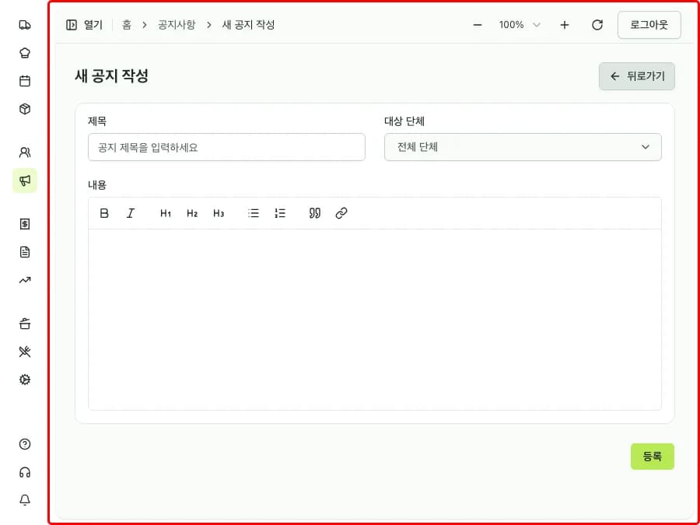
Task: Apply a bulleted list format
Action: pos(253,212)
